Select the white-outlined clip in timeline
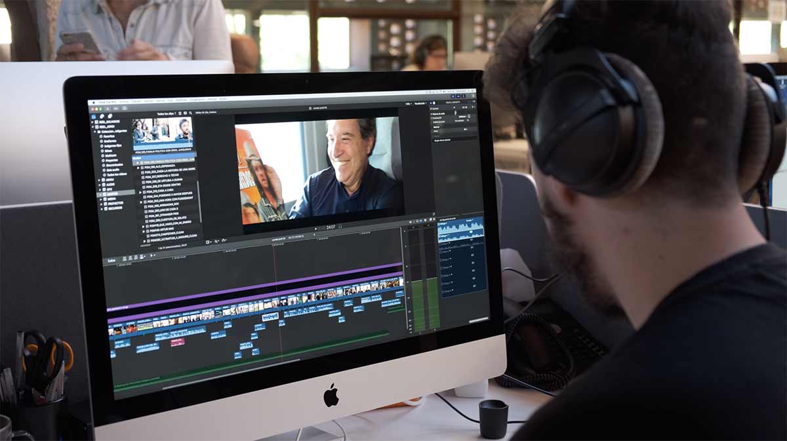The height and width of the screenshot is (441, 787). click(270, 316)
